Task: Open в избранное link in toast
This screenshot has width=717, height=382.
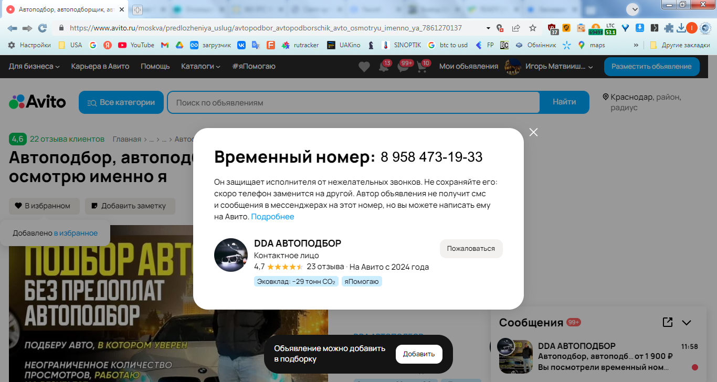Action: pos(76,233)
